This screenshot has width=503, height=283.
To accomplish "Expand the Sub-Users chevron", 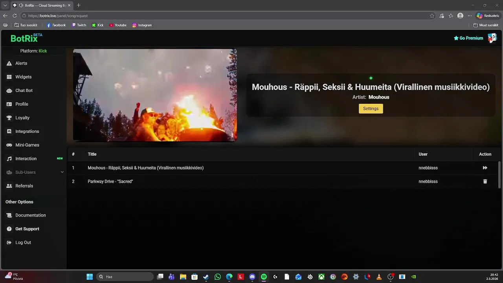I will 62,172.
